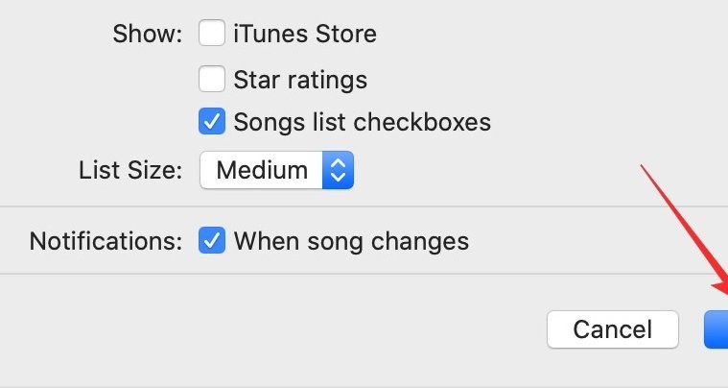The height and width of the screenshot is (388, 728).
Task: Click the When song changes label text
Action: point(351,240)
